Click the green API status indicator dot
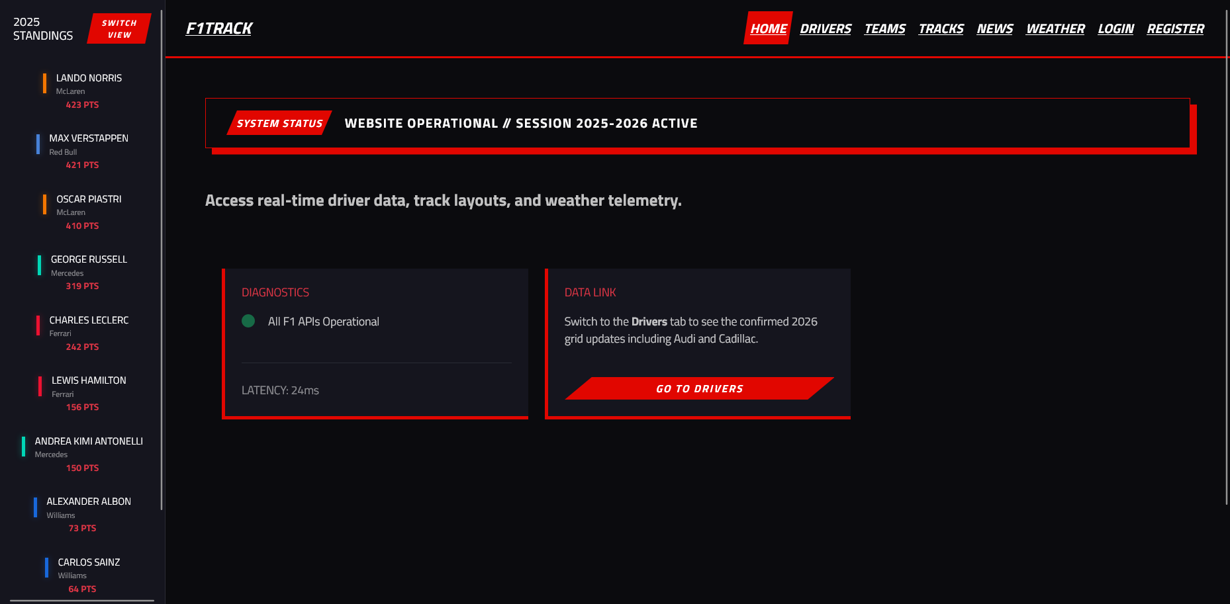The width and height of the screenshot is (1230, 604). (248, 321)
